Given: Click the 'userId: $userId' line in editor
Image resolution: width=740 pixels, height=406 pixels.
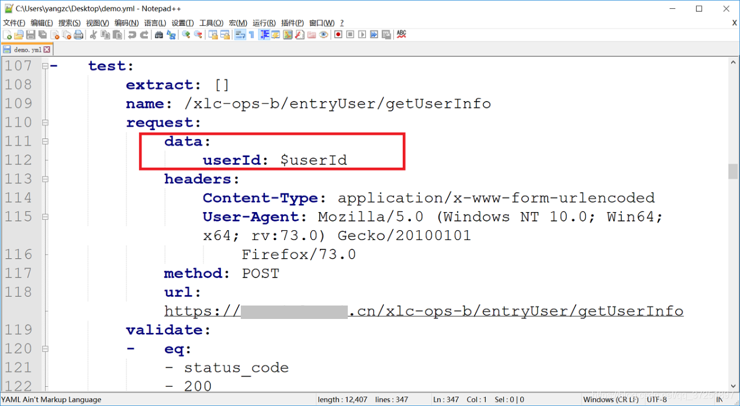Looking at the screenshot, I should click(275, 160).
